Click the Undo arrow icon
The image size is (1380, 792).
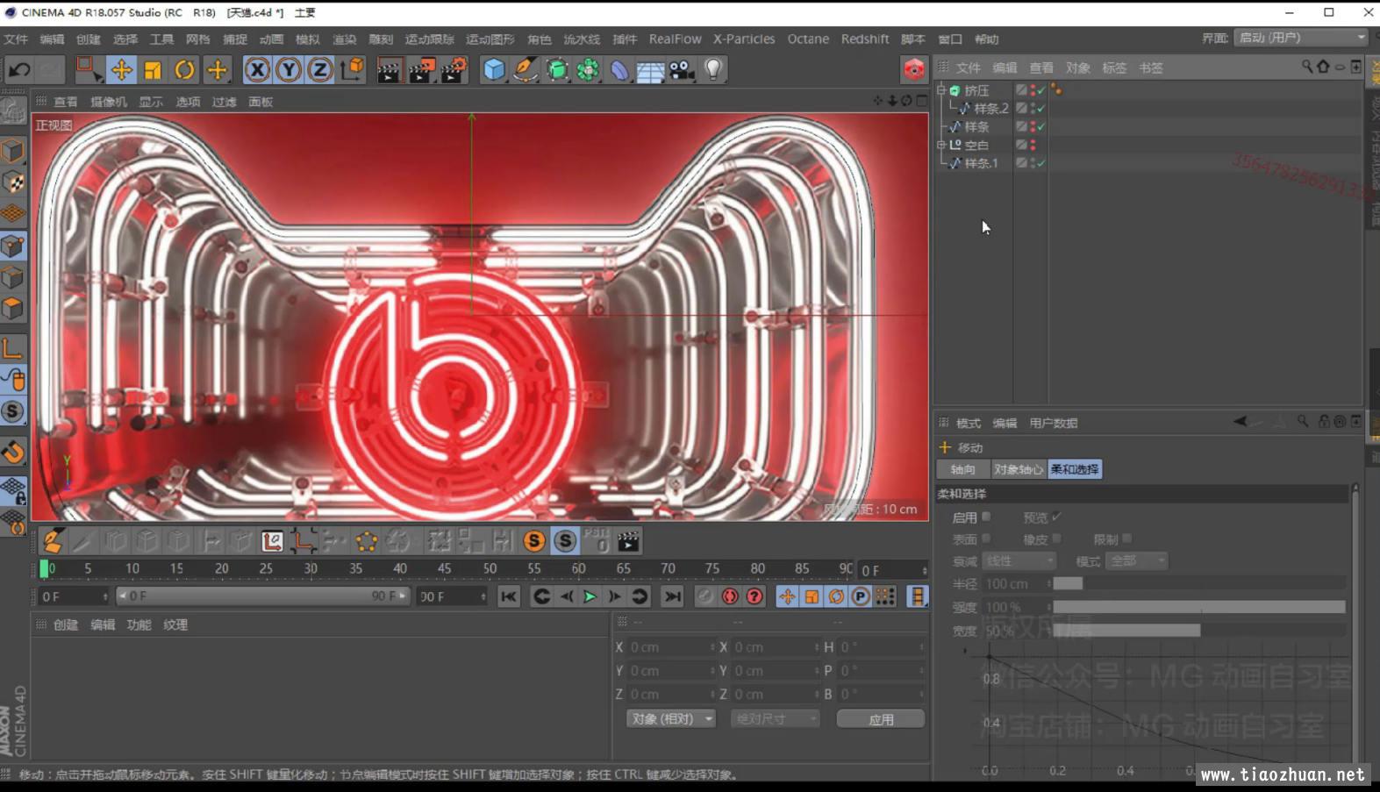(19, 69)
